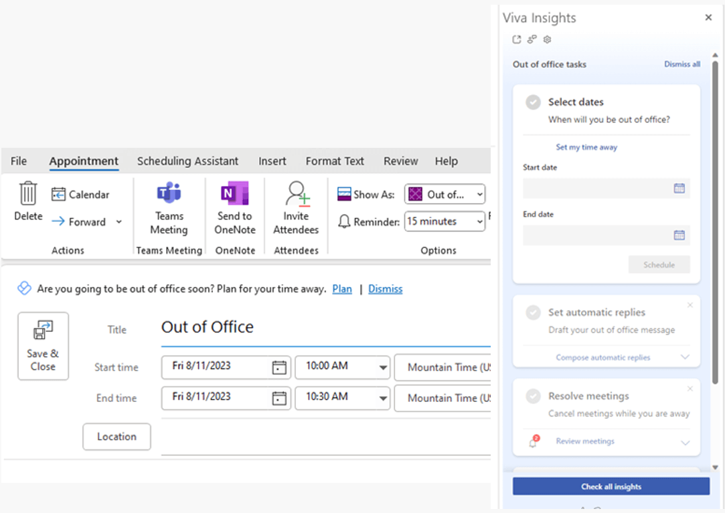
Task: Open the Start time date picker calendar
Action: click(279, 367)
